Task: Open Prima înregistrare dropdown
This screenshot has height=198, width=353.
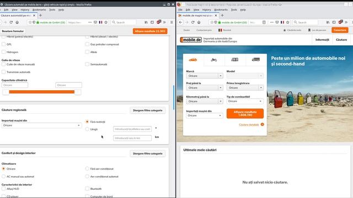Action: coord(245,88)
